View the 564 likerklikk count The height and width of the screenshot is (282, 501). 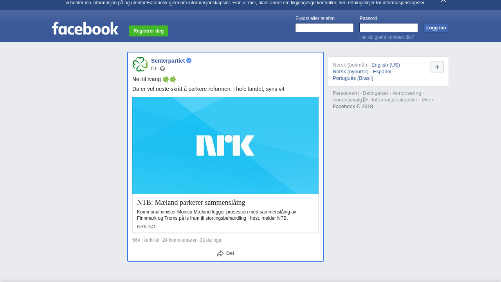[146, 240]
